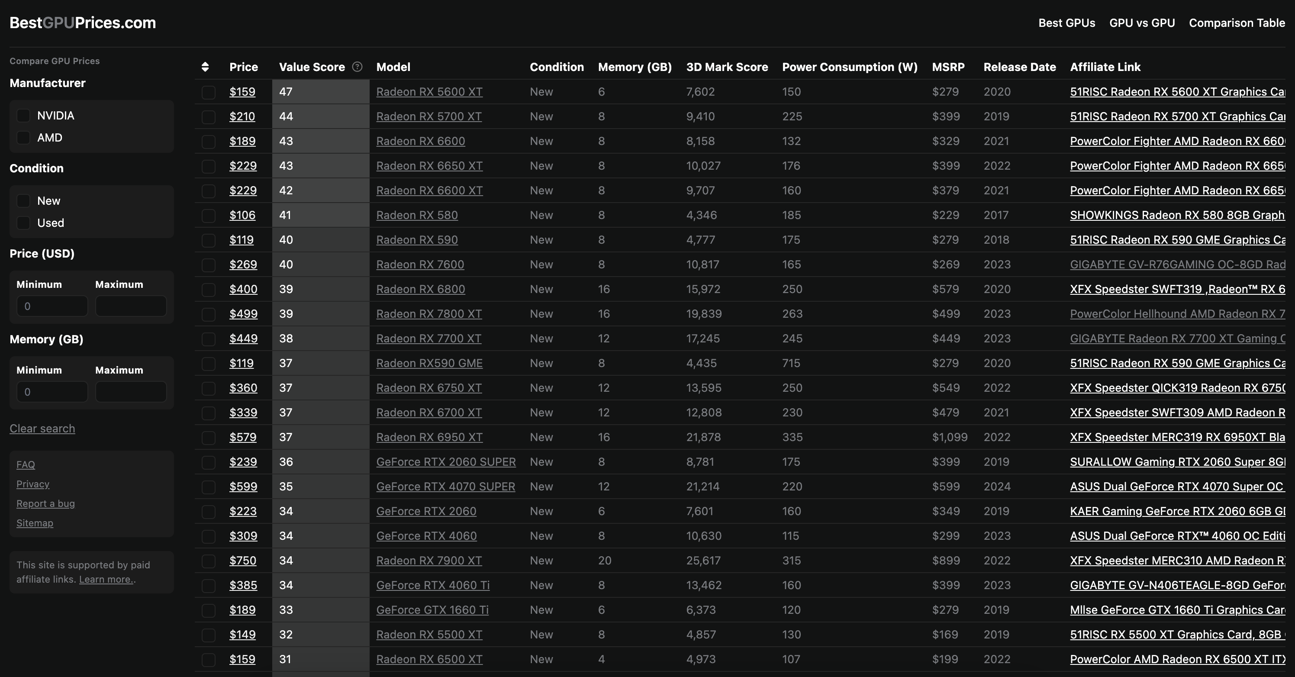Select the Radeon RX 5700 XT row checkbox
Screen dimensions: 1295x677
click(208, 116)
